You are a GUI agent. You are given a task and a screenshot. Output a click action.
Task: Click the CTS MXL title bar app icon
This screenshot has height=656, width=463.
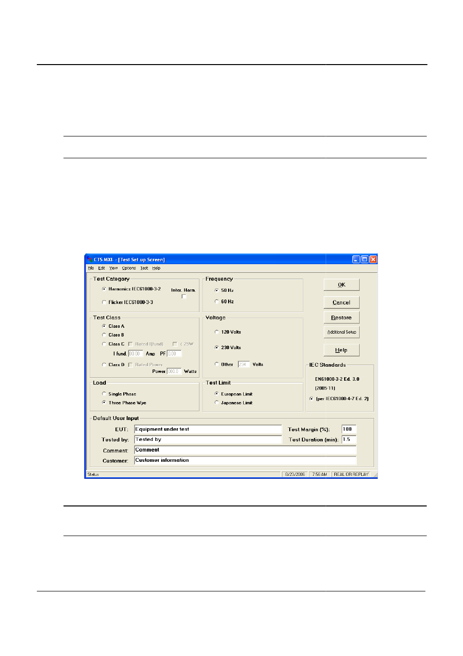(90, 259)
